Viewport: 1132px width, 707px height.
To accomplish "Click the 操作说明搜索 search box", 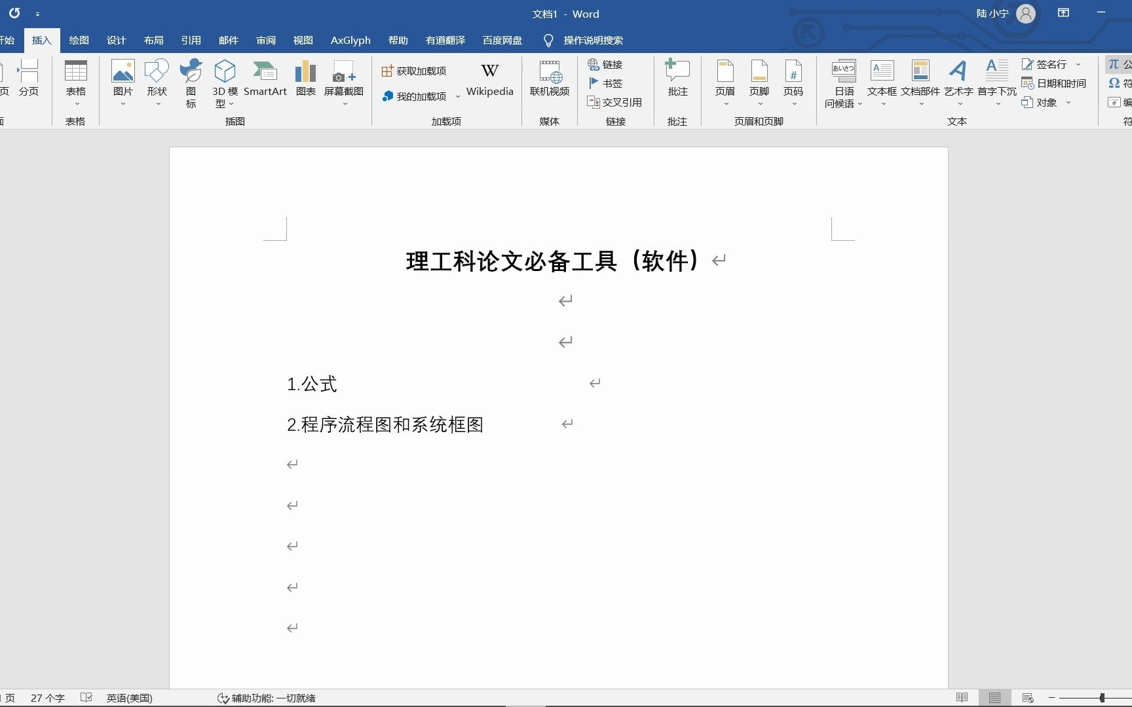I will coord(583,40).
